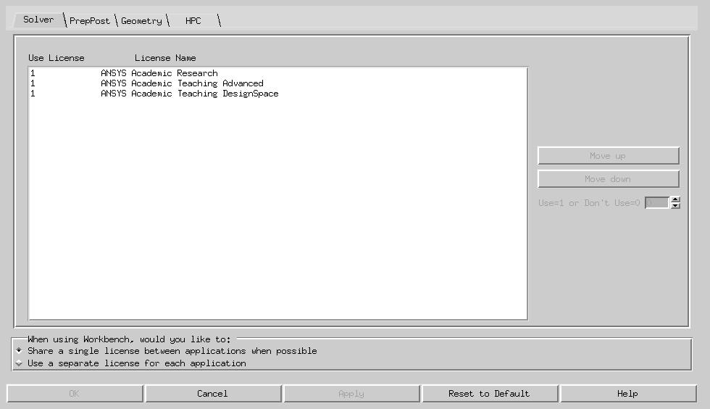710x409 pixels.
Task: Select the ANSYS Academic Research license row
Action: coord(277,73)
